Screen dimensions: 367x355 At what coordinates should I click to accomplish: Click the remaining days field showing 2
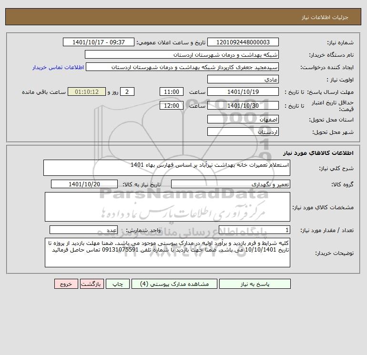(127, 92)
